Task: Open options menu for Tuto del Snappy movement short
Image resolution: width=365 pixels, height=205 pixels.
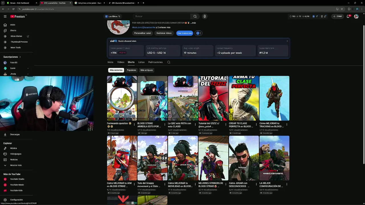Action: click(165, 184)
